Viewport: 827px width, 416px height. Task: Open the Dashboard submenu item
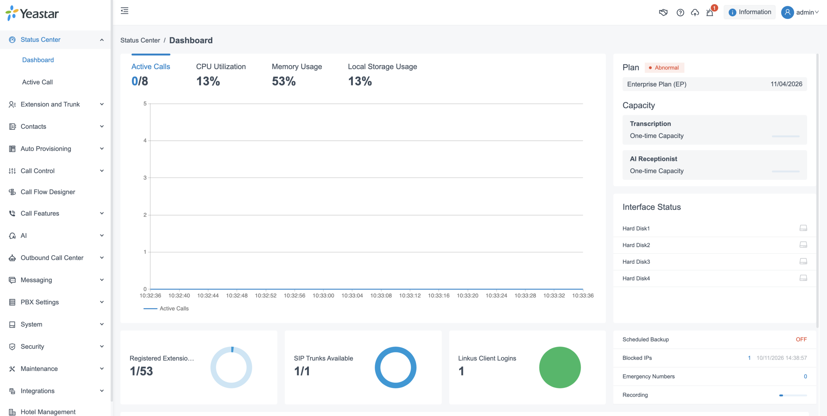coord(38,60)
